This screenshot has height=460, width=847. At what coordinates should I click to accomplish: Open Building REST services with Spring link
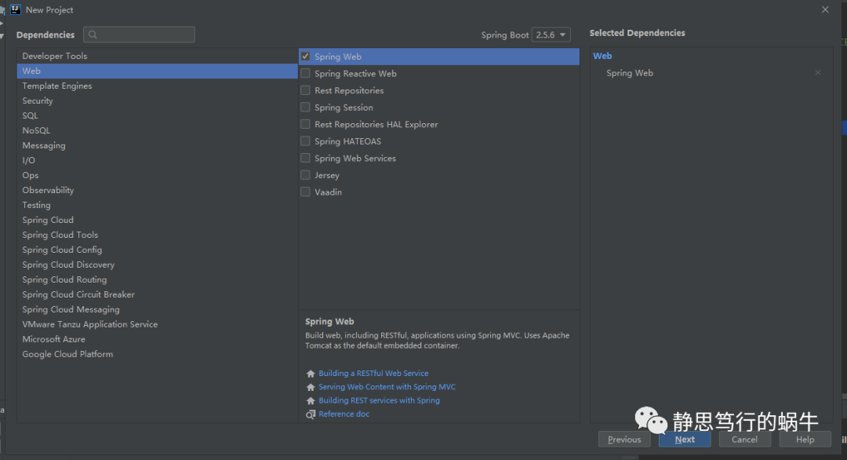click(x=380, y=400)
